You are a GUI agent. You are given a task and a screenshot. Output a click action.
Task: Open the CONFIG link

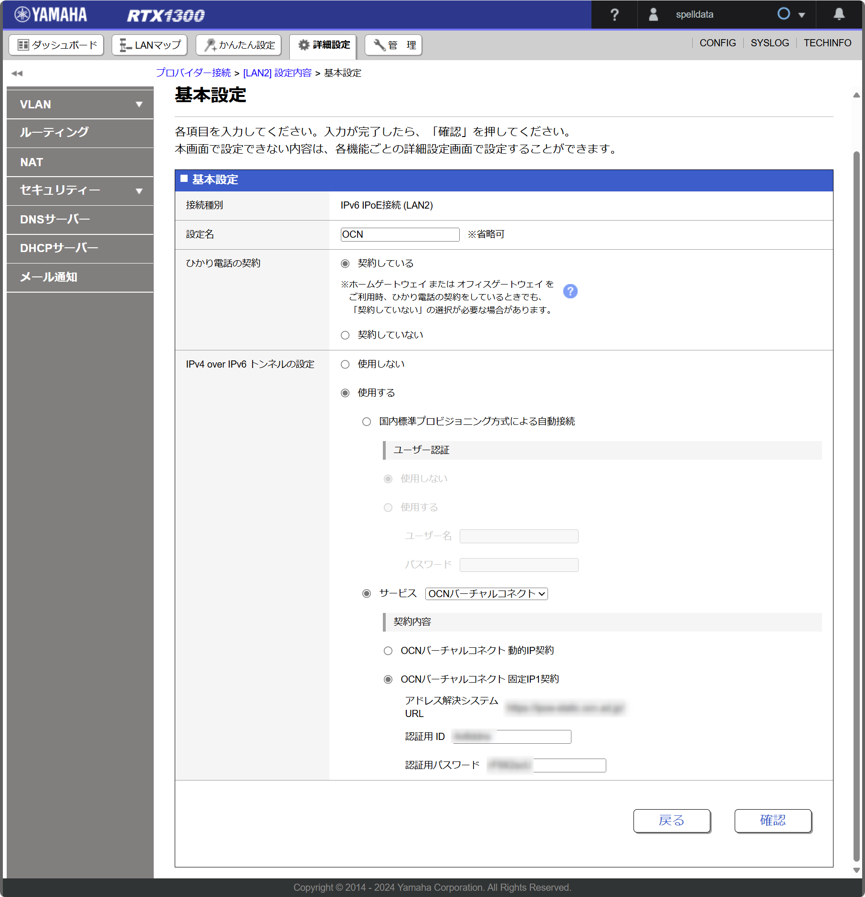tap(717, 43)
